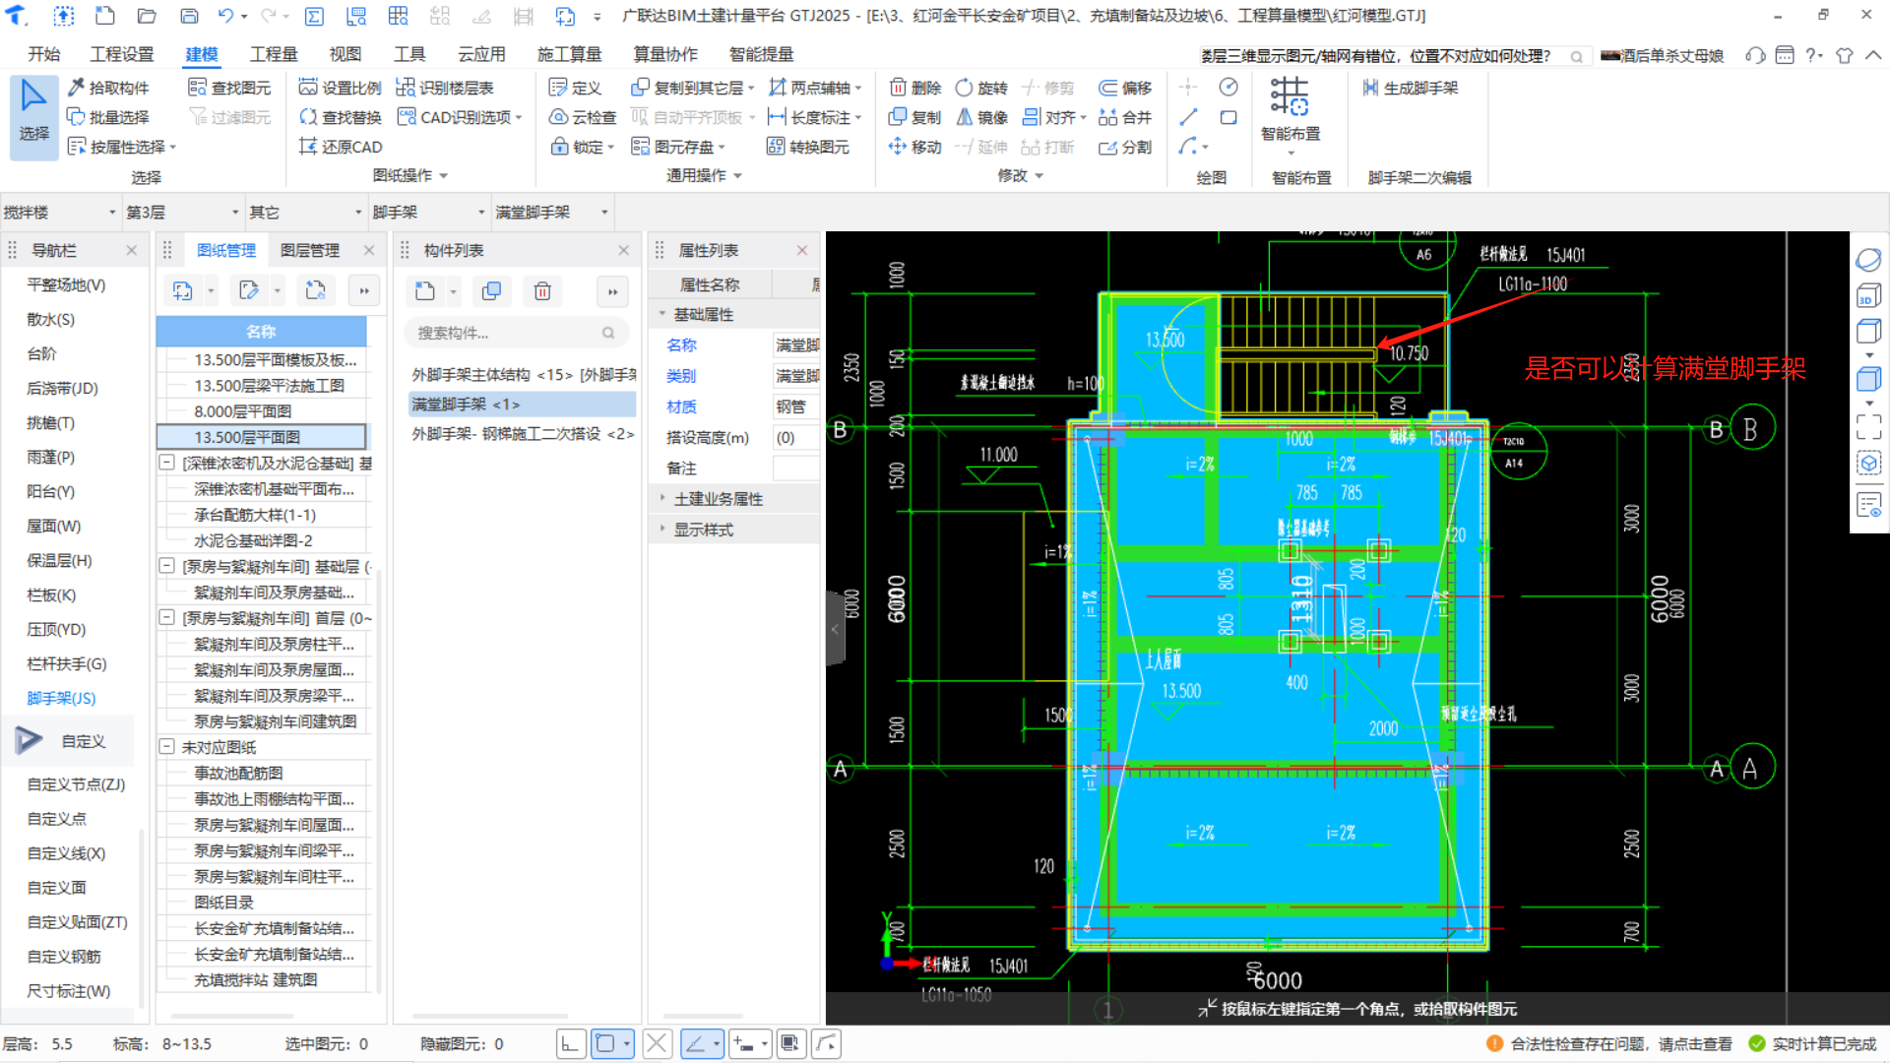The width and height of the screenshot is (1890, 1063).
Task: Expand the 土建业务属性 section
Action: [662, 498]
